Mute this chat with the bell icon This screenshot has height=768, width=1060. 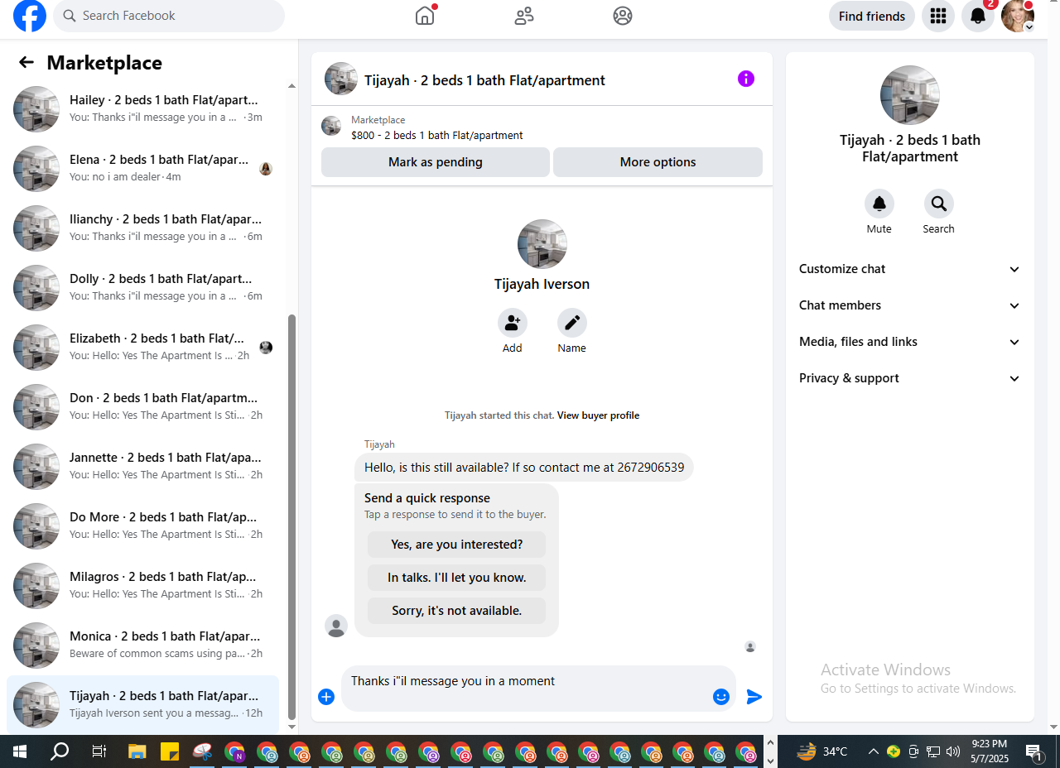coord(879,204)
